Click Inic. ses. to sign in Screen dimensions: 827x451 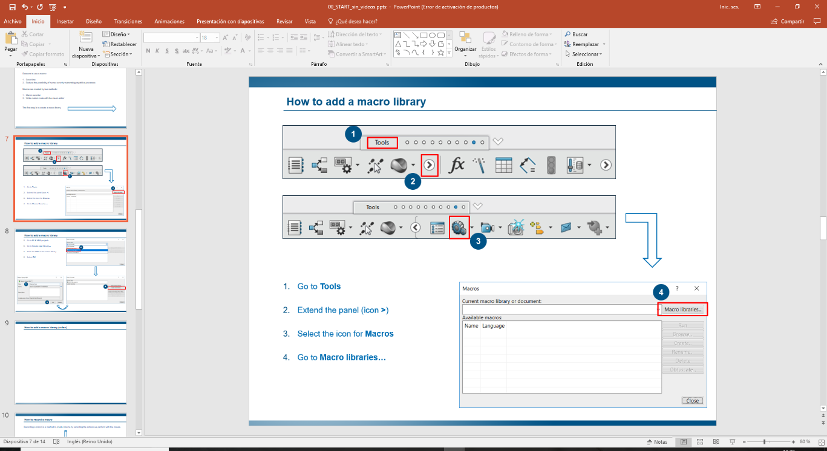coord(730,7)
